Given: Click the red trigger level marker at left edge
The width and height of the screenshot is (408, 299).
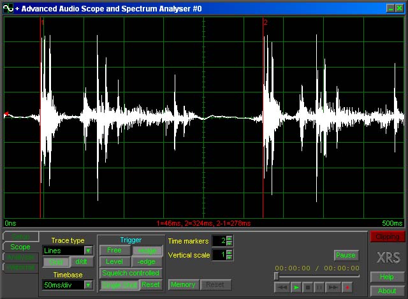Looking at the screenshot, I should point(6,113).
